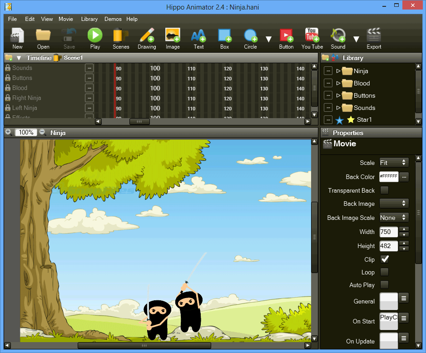The width and height of the screenshot is (426, 353).
Task: Turn on Auto Play for the movie
Action: tap(384, 285)
